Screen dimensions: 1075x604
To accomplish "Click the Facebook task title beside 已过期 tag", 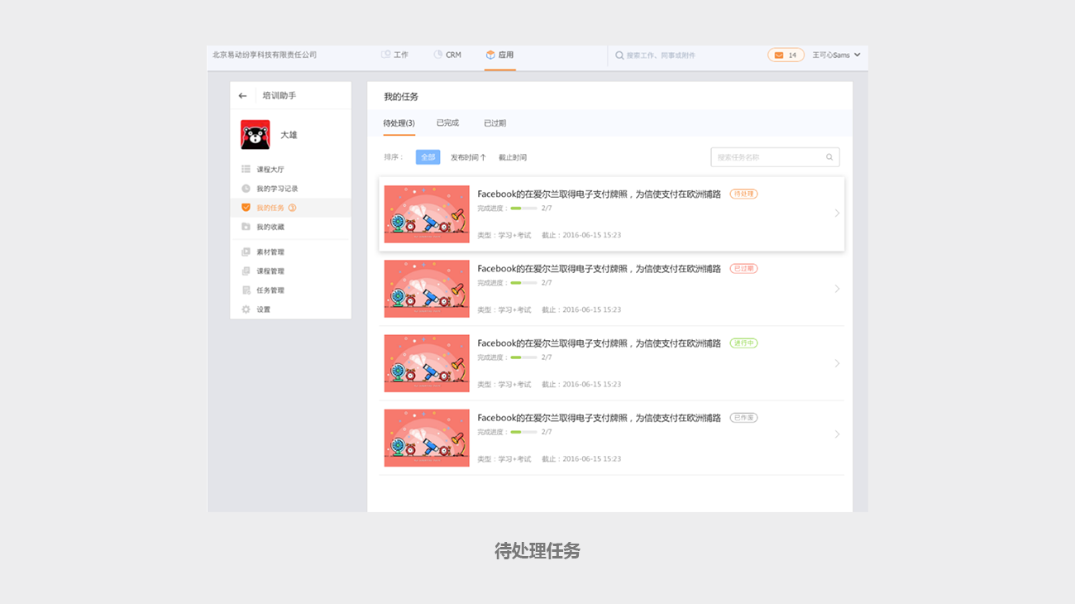I will click(x=600, y=269).
